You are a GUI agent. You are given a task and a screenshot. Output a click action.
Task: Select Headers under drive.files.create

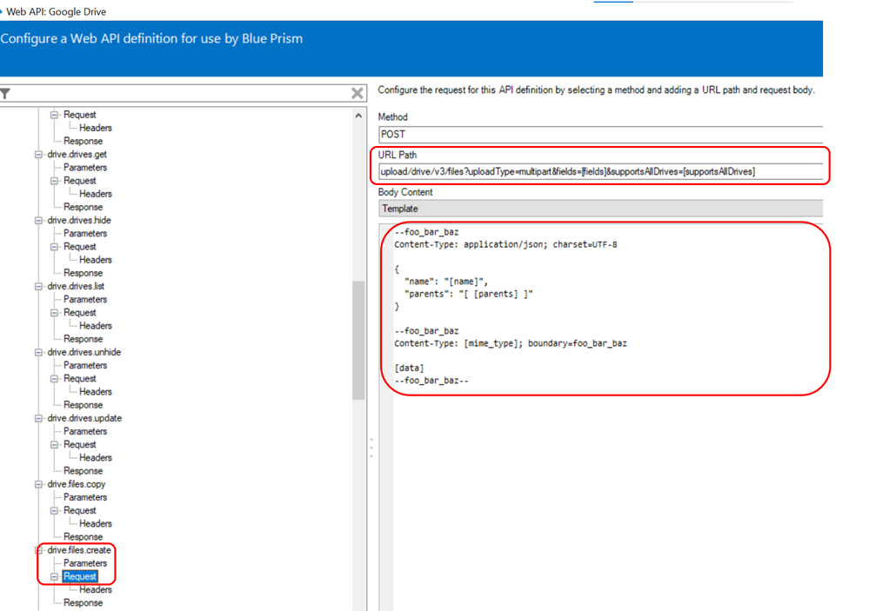tap(96, 589)
